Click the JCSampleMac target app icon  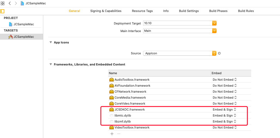click(11, 37)
